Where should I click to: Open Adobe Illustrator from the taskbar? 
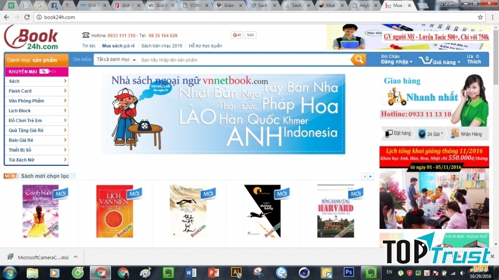coord(236,273)
